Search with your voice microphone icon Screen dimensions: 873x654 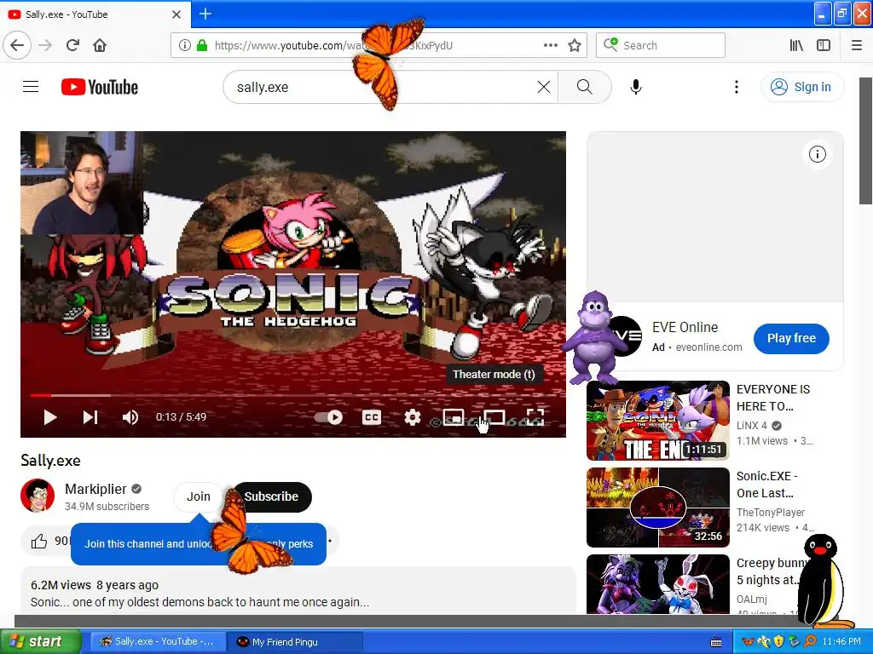tap(636, 87)
